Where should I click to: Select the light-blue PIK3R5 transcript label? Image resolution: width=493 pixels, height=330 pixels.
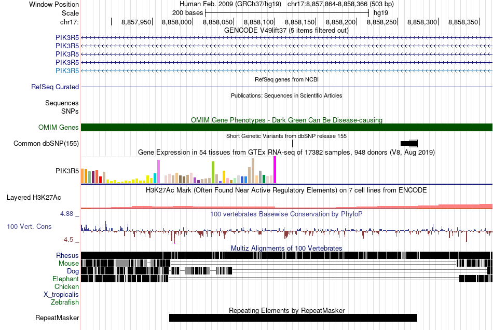pyautogui.click(x=67, y=71)
